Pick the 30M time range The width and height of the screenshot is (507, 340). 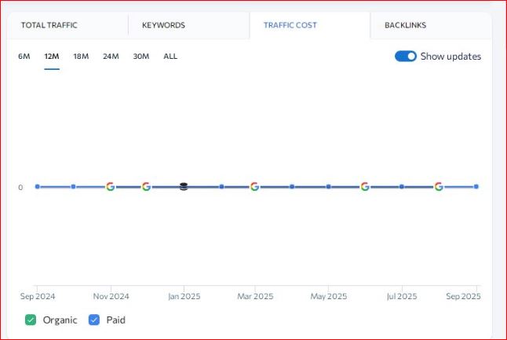pos(141,57)
